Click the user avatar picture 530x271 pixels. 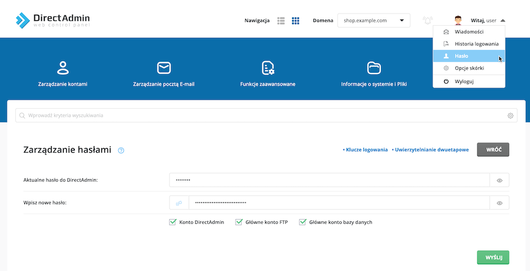point(458,21)
